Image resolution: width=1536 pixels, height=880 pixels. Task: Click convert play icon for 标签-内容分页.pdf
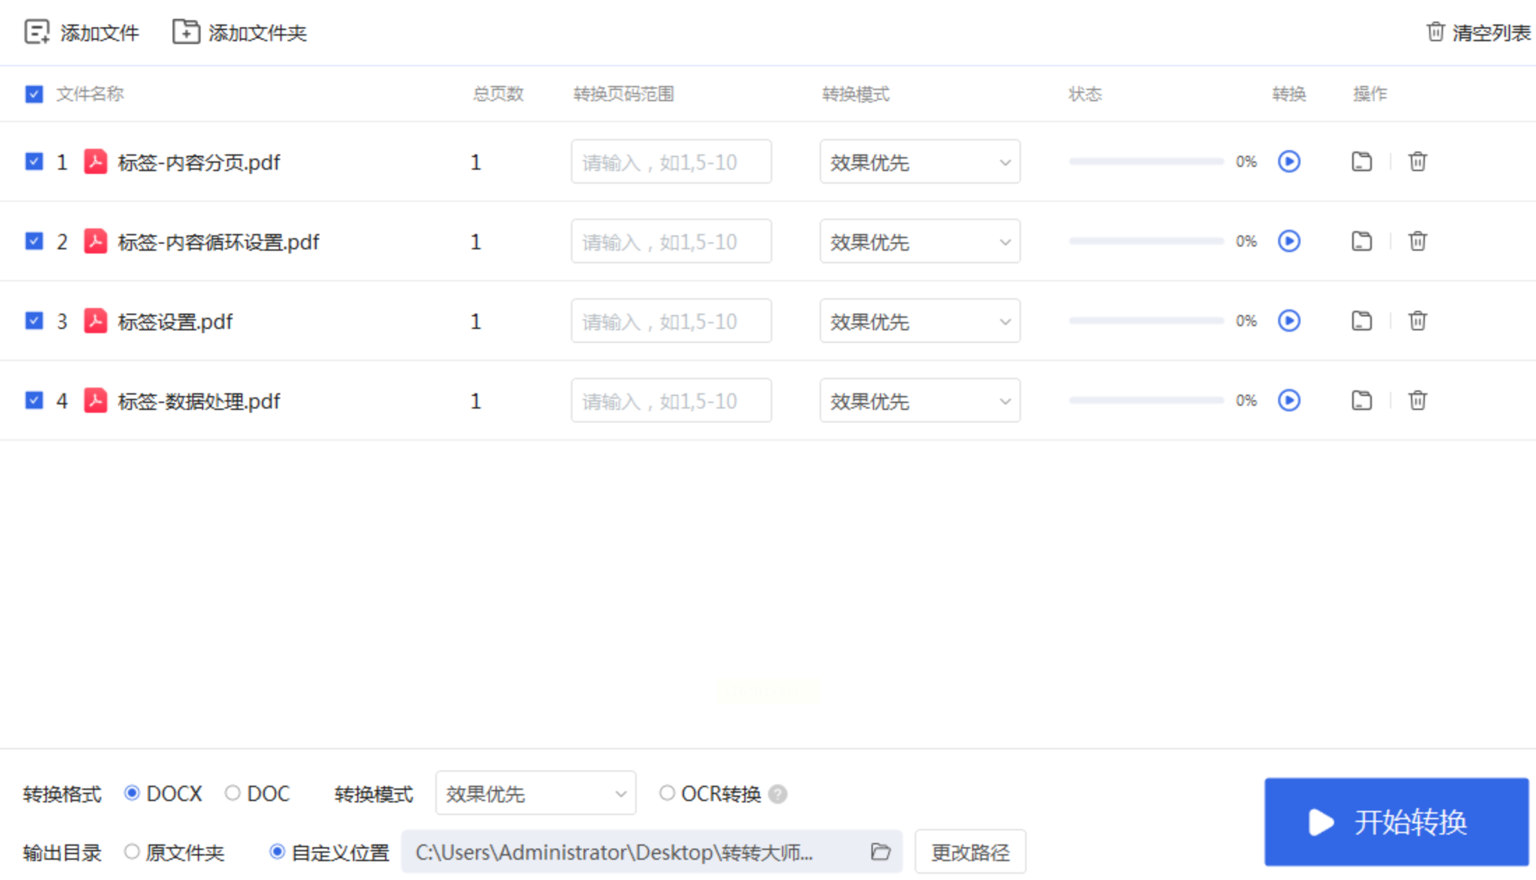point(1289,161)
